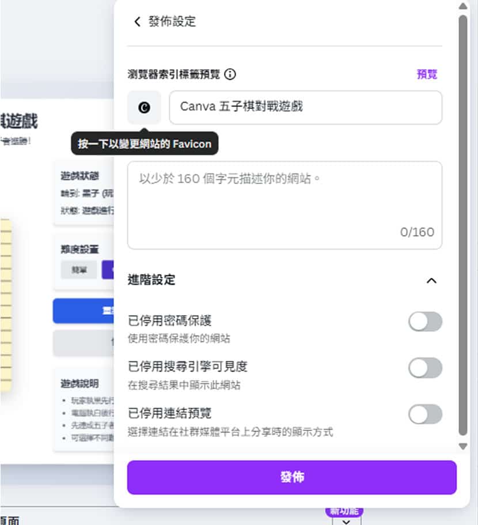The width and height of the screenshot is (478, 525).
Task: Focus the 160-character website description box
Action: pos(284,205)
